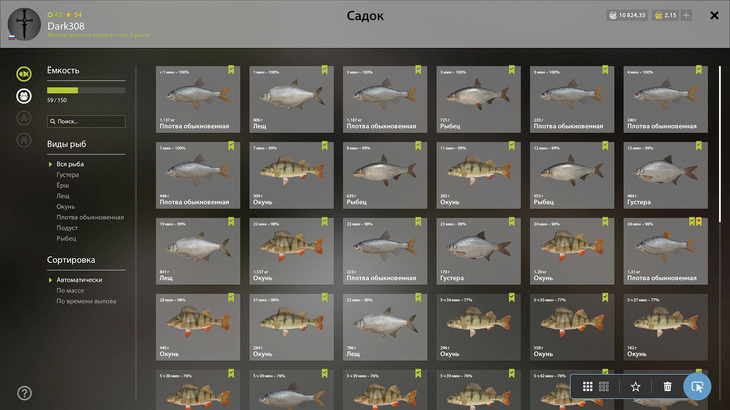Filter fish by Лещ
Image resolution: width=730 pixels, height=410 pixels.
(x=63, y=196)
